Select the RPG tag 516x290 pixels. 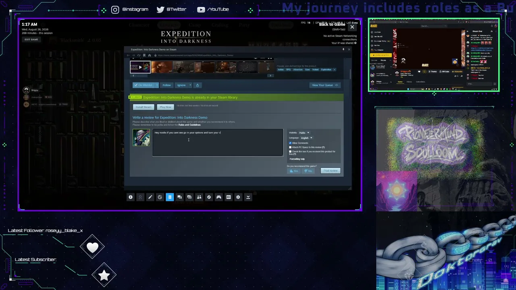288,70
